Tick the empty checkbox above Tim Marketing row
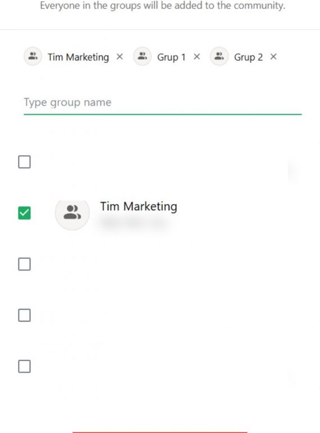The height and width of the screenshot is (433, 320). pyautogui.click(x=24, y=162)
